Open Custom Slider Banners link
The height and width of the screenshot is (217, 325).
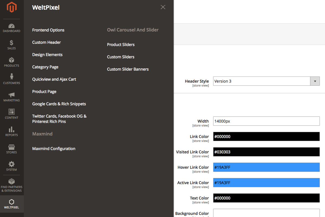tap(128, 69)
